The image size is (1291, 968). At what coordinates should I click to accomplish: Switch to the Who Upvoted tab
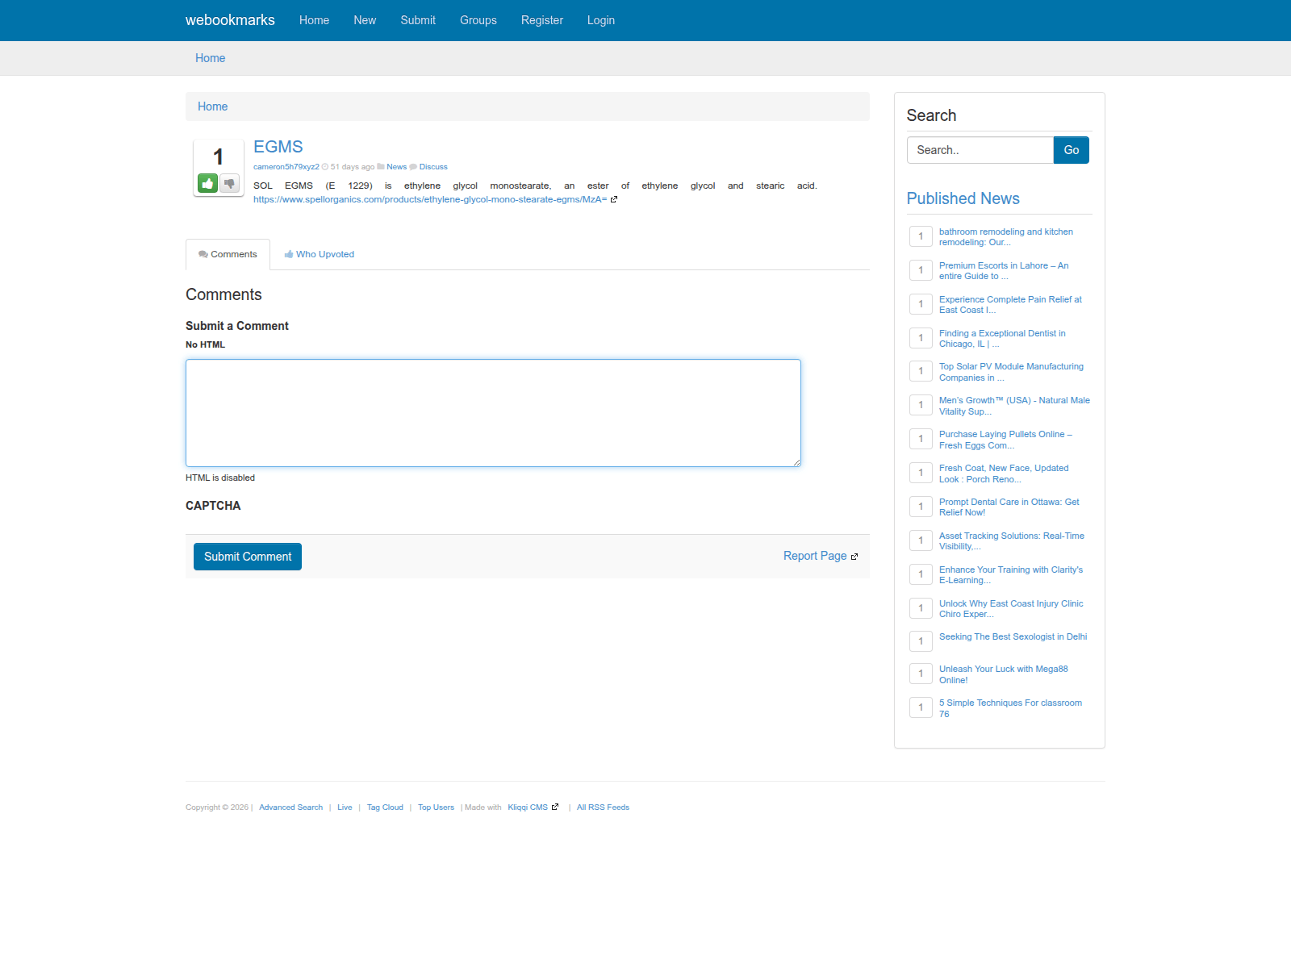tap(320, 254)
